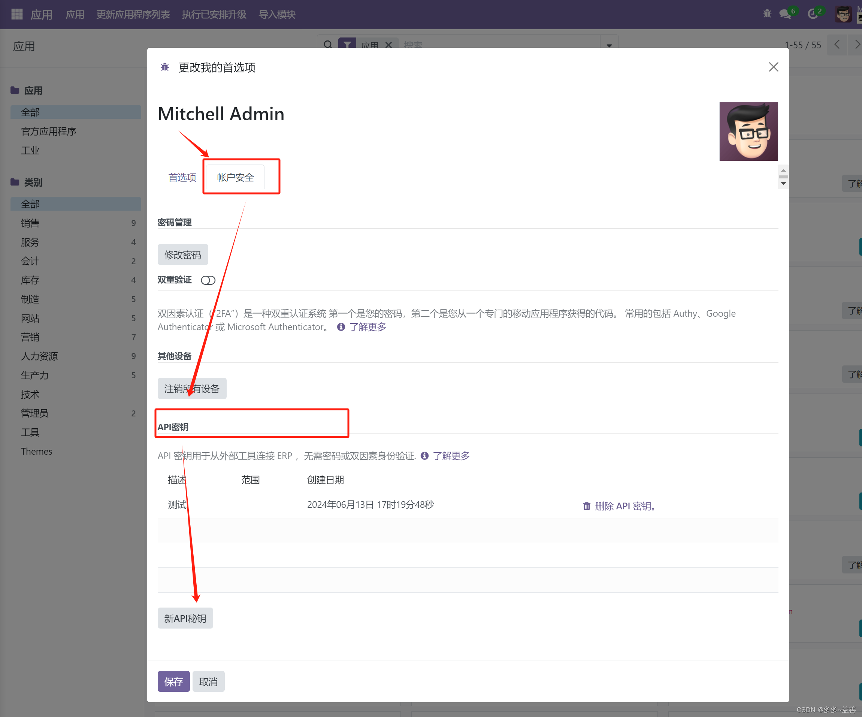Select 导入模块 in the top menu

(277, 14)
